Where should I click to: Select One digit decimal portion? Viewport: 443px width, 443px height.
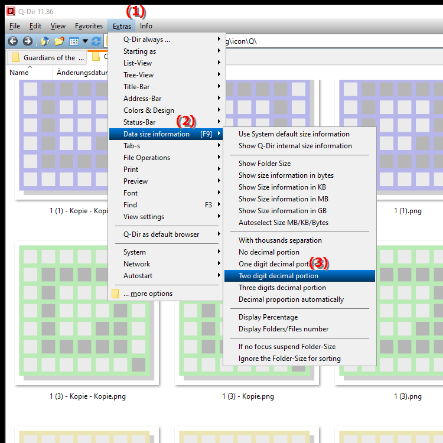click(x=299, y=264)
